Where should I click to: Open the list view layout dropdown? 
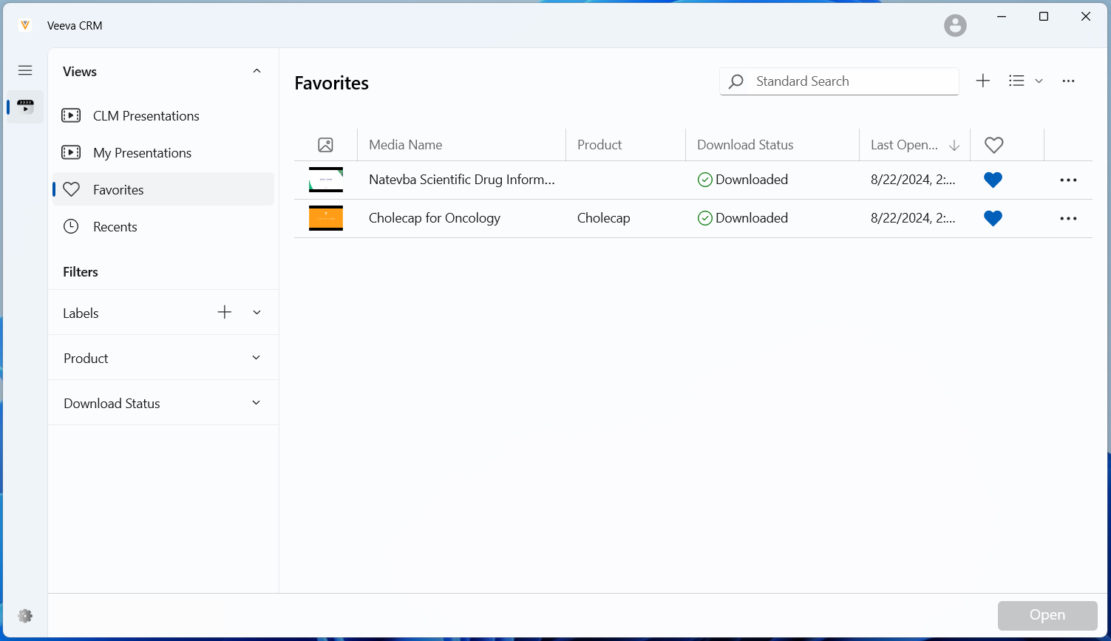pos(1025,81)
